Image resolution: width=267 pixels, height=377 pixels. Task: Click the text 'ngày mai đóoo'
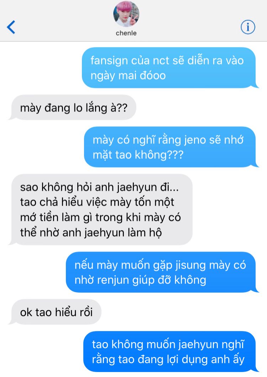(x=128, y=76)
